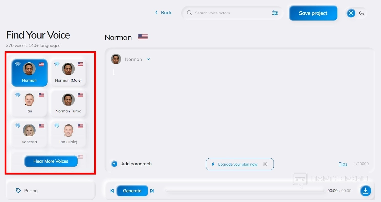Click the plus icon for Add paragraph
The image size is (381, 202).
point(114,164)
